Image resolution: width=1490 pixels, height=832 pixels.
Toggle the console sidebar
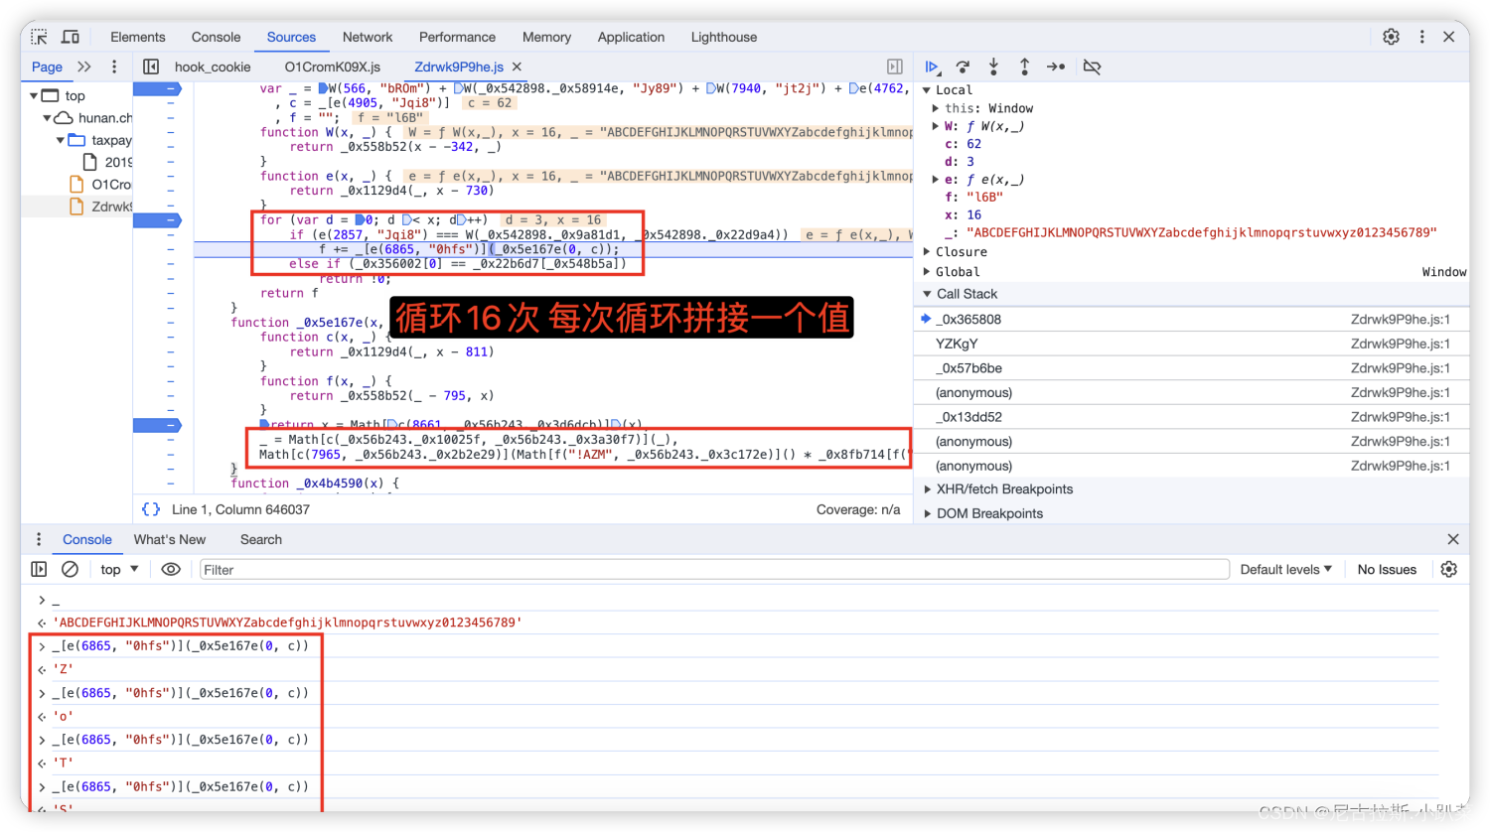pos(39,569)
